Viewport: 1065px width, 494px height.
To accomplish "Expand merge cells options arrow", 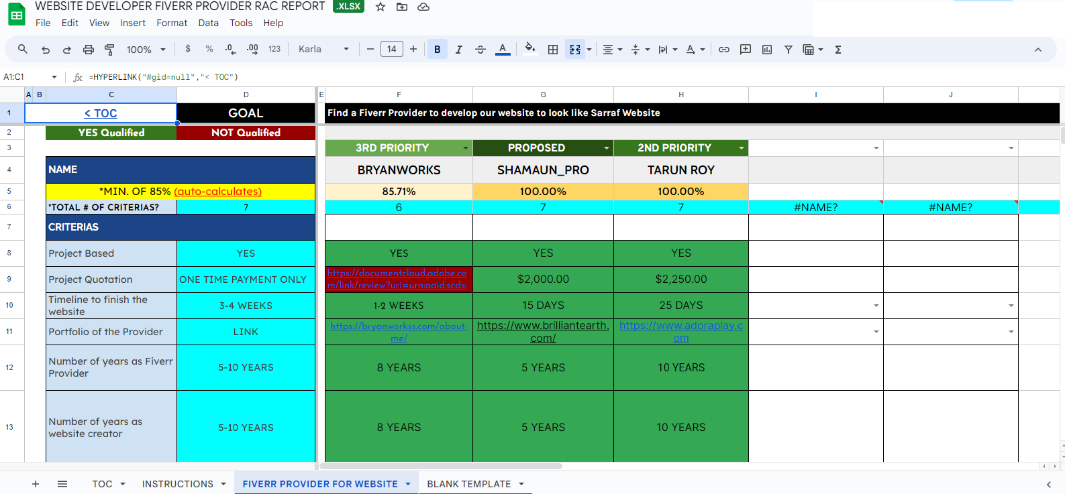I will point(589,50).
